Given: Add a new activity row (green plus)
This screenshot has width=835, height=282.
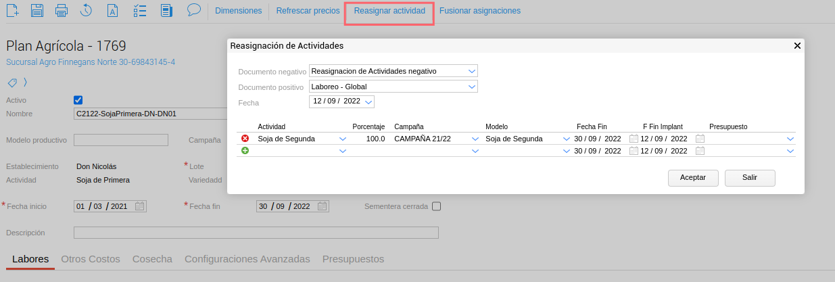Looking at the screenshot, I should tap(245, 151).
